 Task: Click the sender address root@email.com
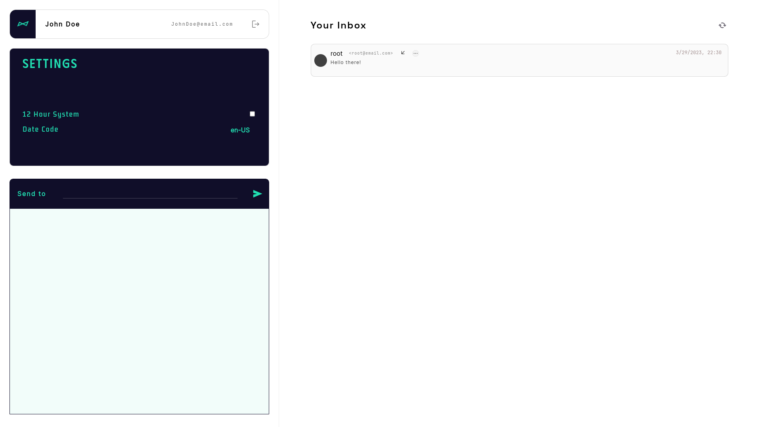coord(371,53)
